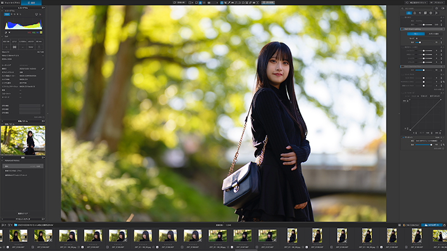Open the exposure correction type dropdown
This screenshot has height=251, width=447.
(428, 21)
